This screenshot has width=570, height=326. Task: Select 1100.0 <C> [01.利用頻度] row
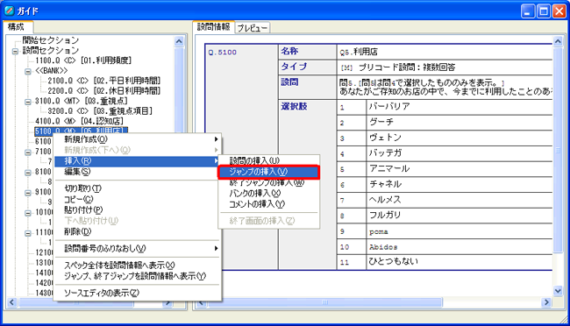(x=83, y=60)
